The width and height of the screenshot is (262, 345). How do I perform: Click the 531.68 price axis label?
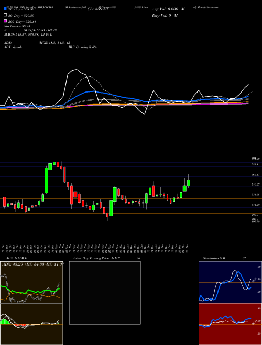255,195
